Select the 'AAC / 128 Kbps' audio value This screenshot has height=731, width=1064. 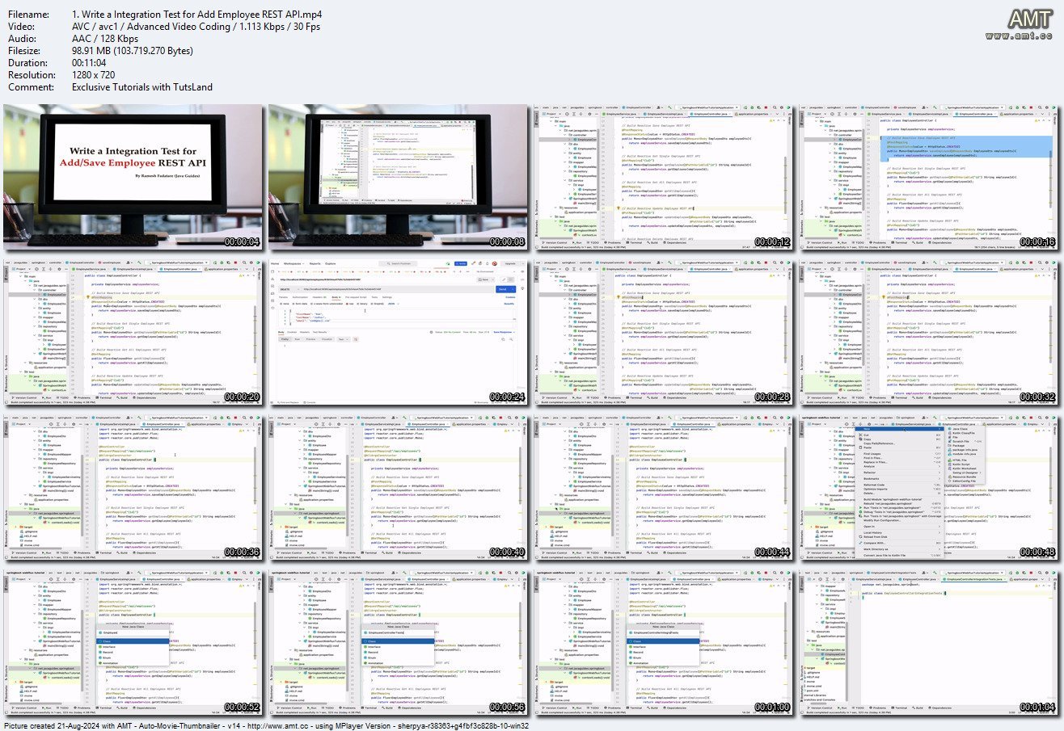[x=104, y=39]
